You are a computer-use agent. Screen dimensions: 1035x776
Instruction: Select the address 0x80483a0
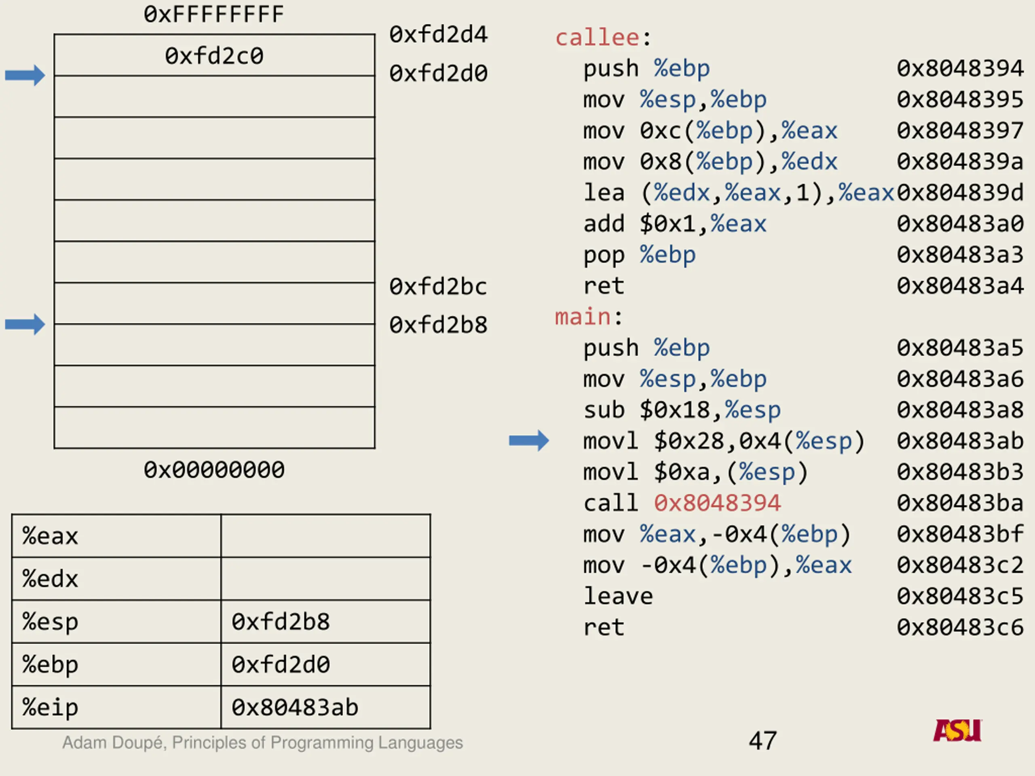tap(960, 224)
